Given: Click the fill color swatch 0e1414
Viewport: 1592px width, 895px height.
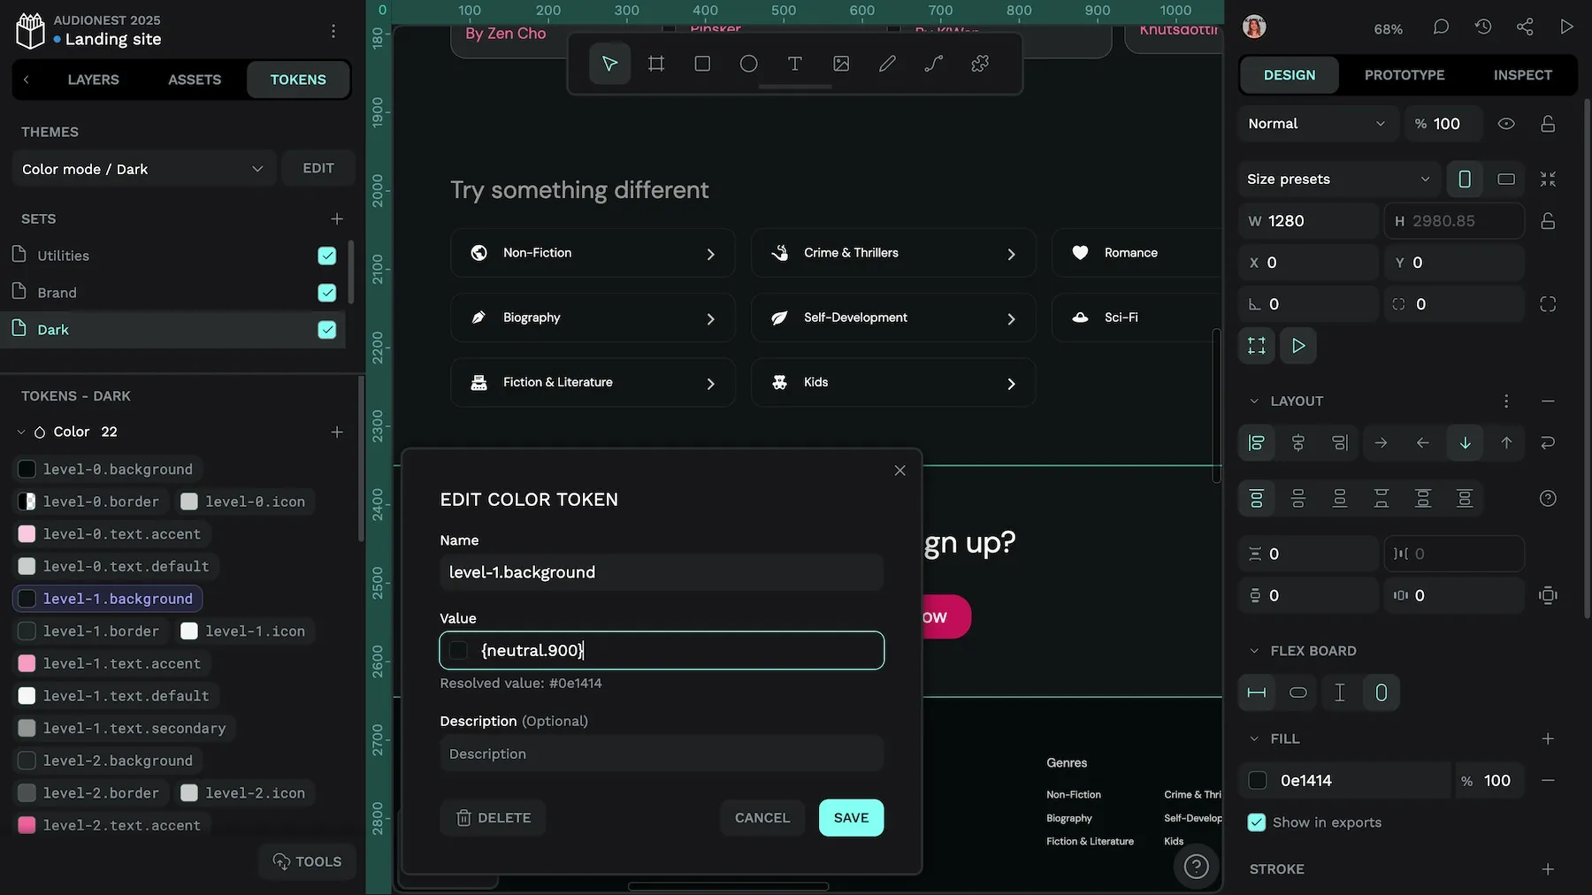Looking at the screenshot, I should 1257,781.
